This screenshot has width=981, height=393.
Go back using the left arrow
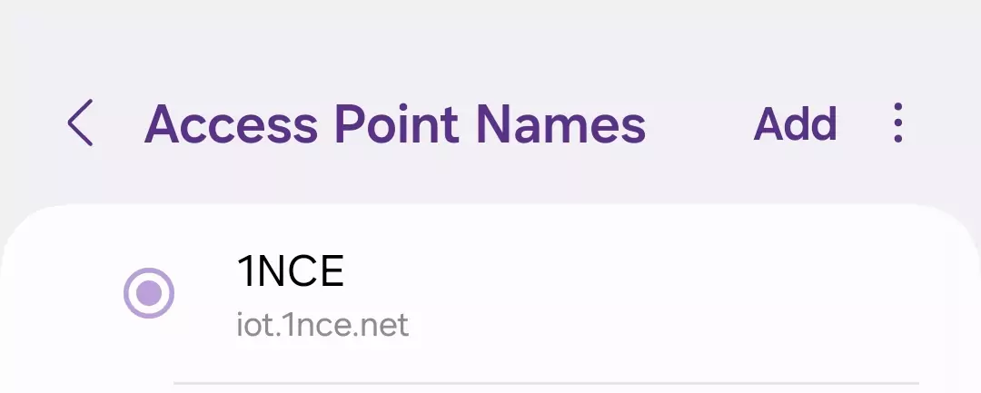point(80,123)
